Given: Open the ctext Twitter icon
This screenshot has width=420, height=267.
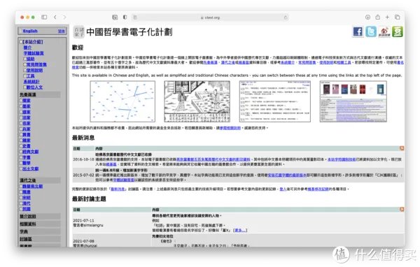Looking at the screenshot, I should (371, 31).
